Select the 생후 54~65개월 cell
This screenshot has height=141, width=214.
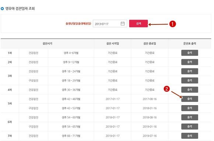pyautogui.click(x=71, y=127)
